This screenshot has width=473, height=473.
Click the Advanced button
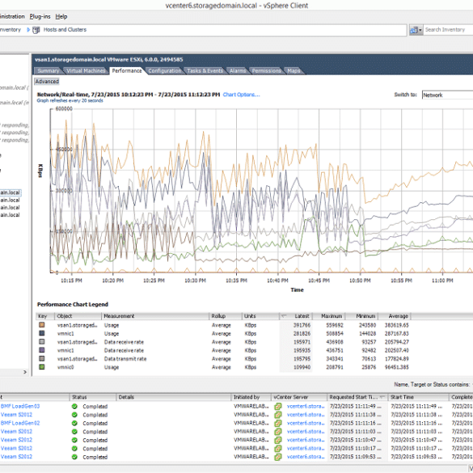(47, 82)
